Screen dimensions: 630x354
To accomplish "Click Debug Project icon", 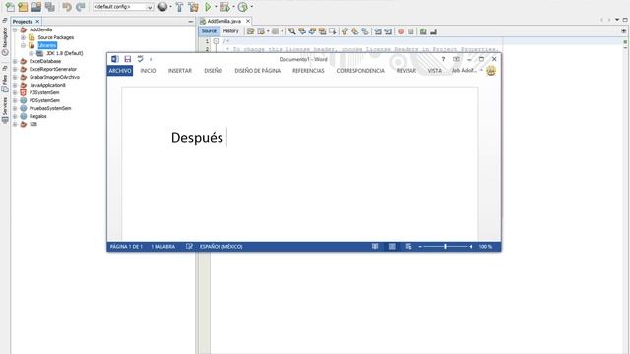I will [x=225, y=7].
